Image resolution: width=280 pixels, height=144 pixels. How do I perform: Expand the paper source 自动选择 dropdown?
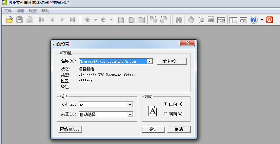click(x=130, y=114)
